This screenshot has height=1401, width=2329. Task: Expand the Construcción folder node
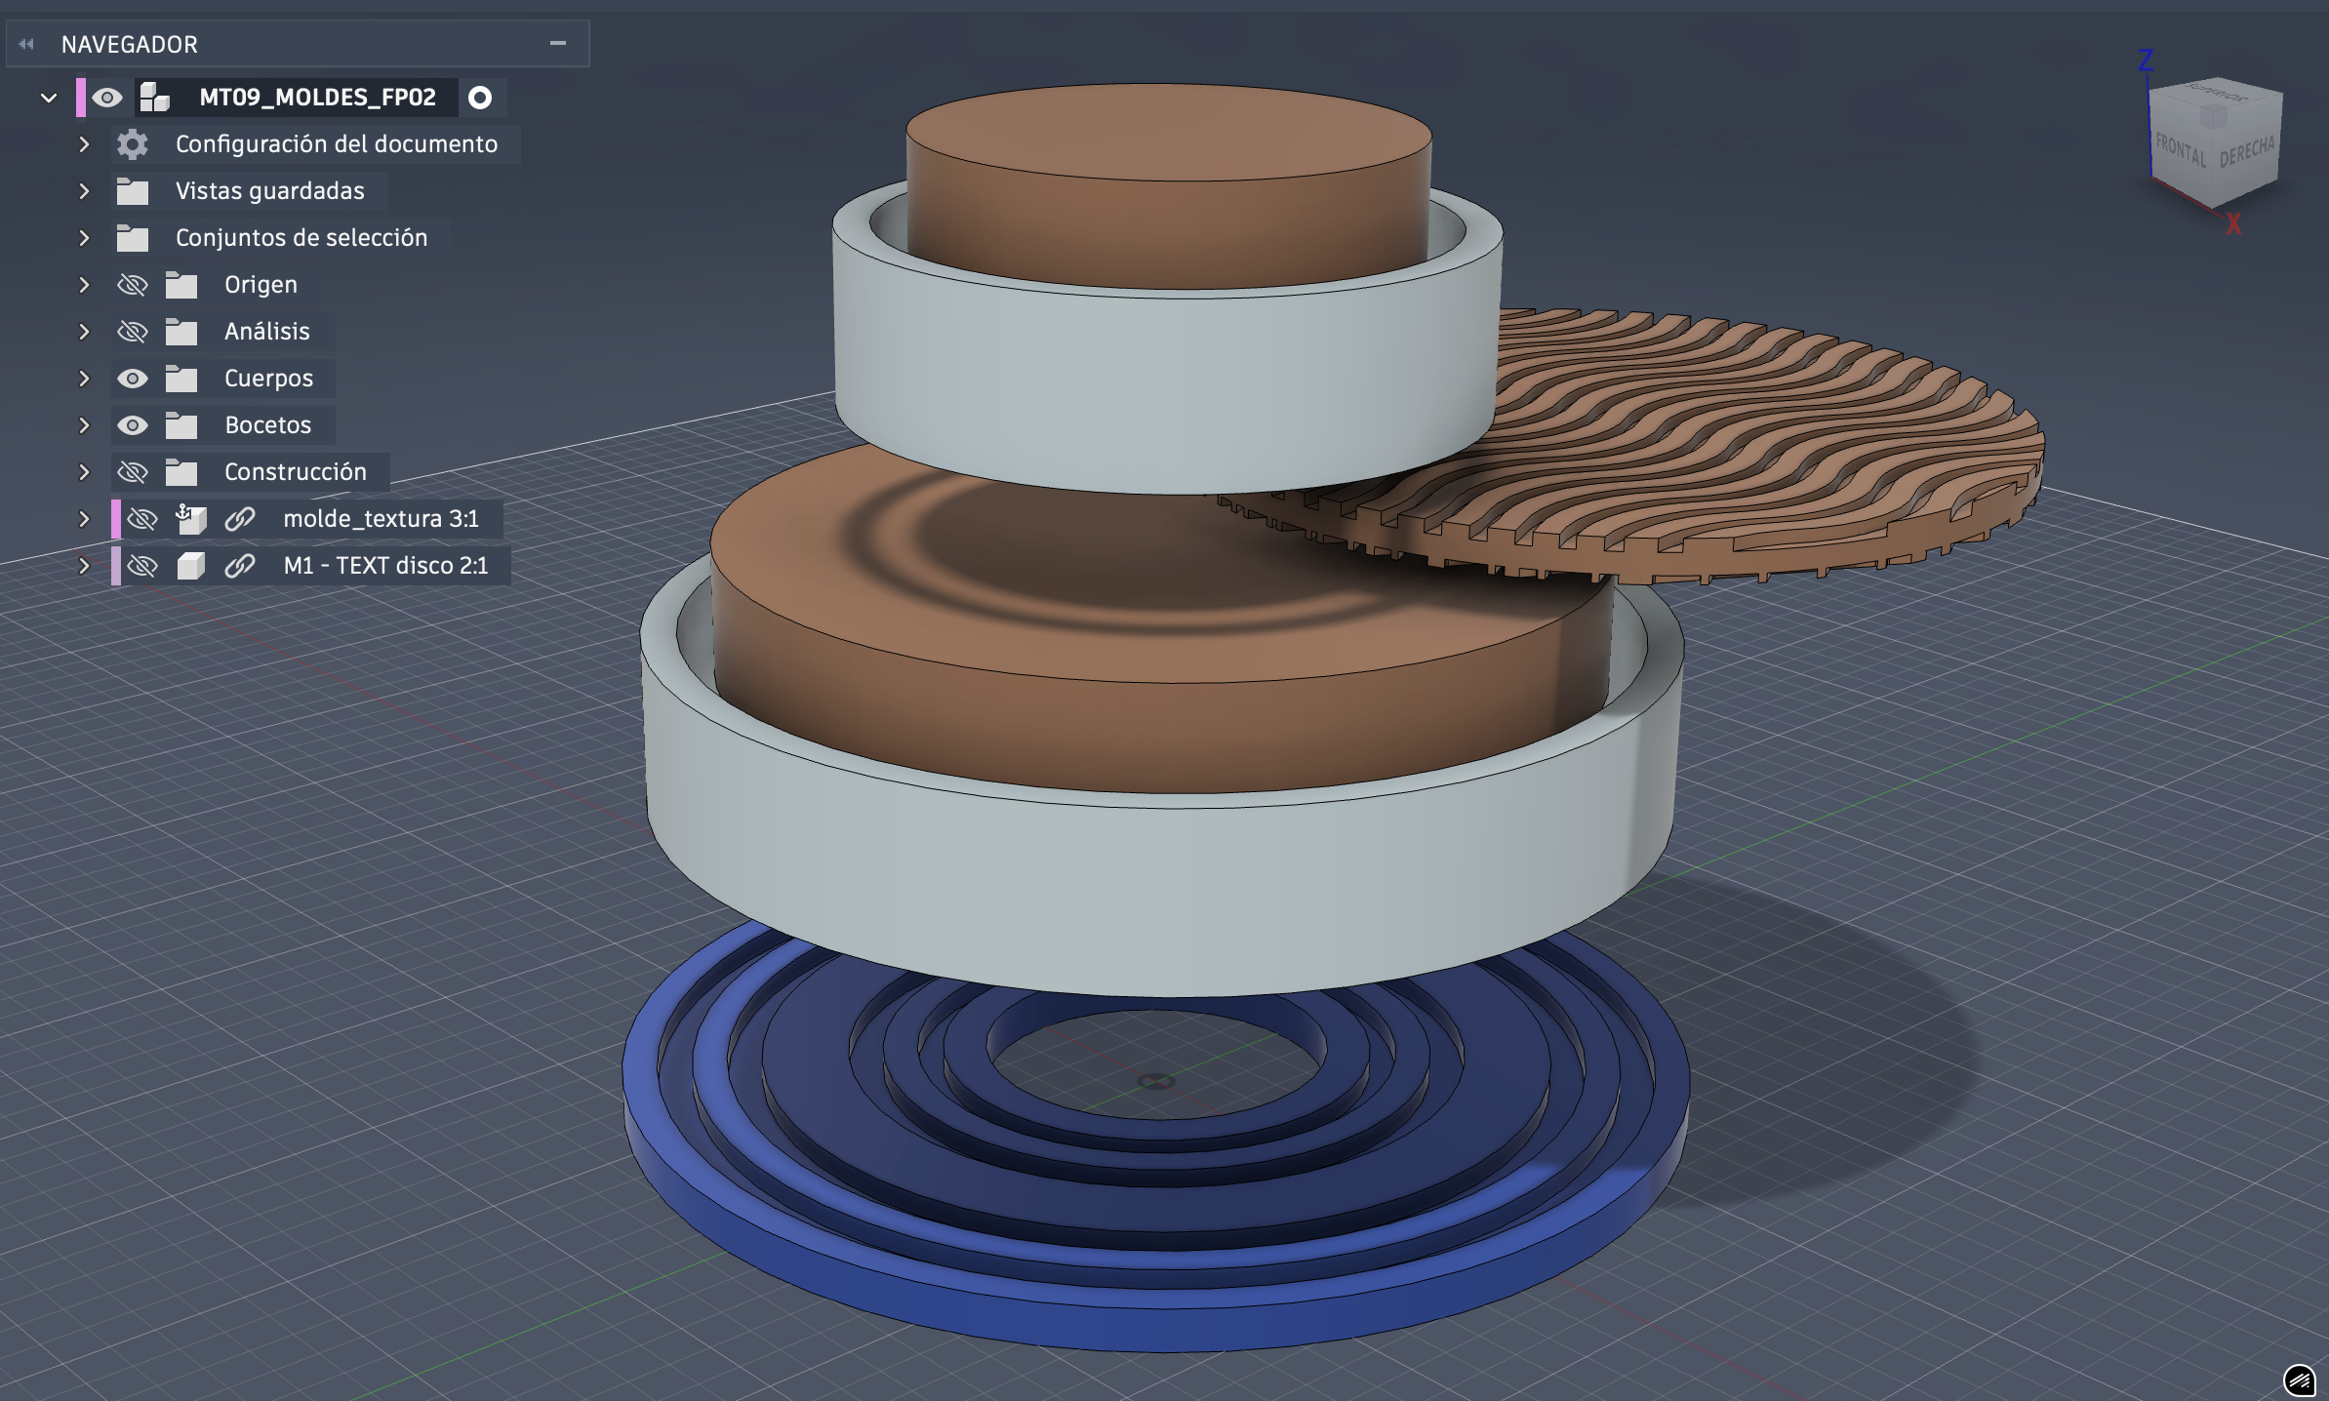click(x=84, y=472)
